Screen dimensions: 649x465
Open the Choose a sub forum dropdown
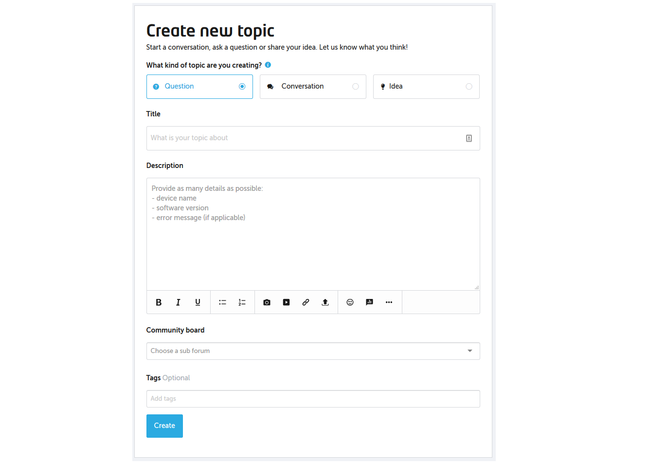313,351
